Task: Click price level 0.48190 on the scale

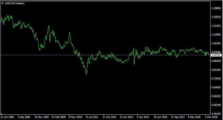Action: [216, 105]
